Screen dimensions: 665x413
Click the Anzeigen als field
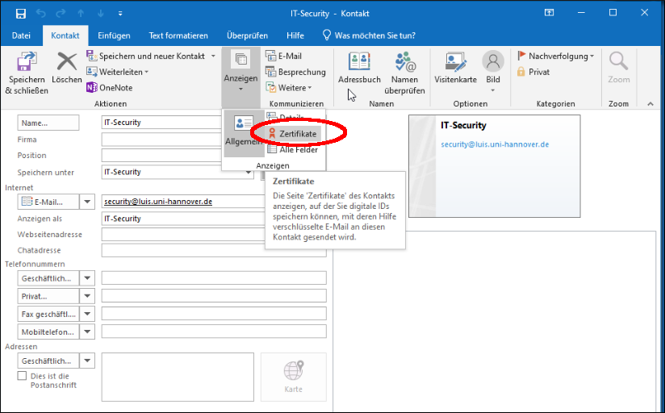(183, 219)
